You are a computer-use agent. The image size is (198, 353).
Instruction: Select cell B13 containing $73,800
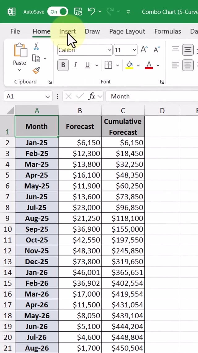point(80,261)
